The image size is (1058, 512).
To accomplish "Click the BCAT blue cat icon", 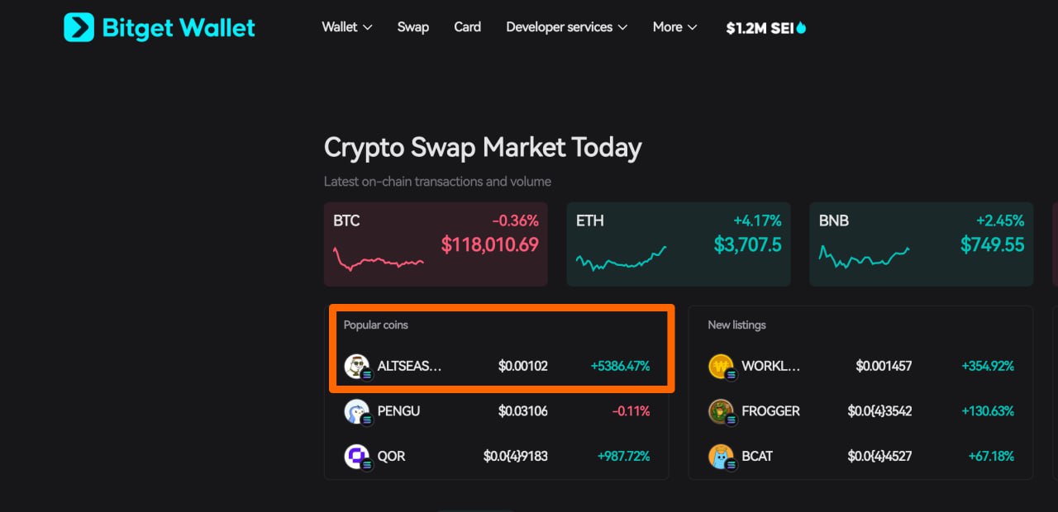I will click(721, 456).
